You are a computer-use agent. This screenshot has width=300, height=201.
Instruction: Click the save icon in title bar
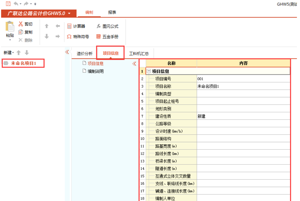point(8,4)
